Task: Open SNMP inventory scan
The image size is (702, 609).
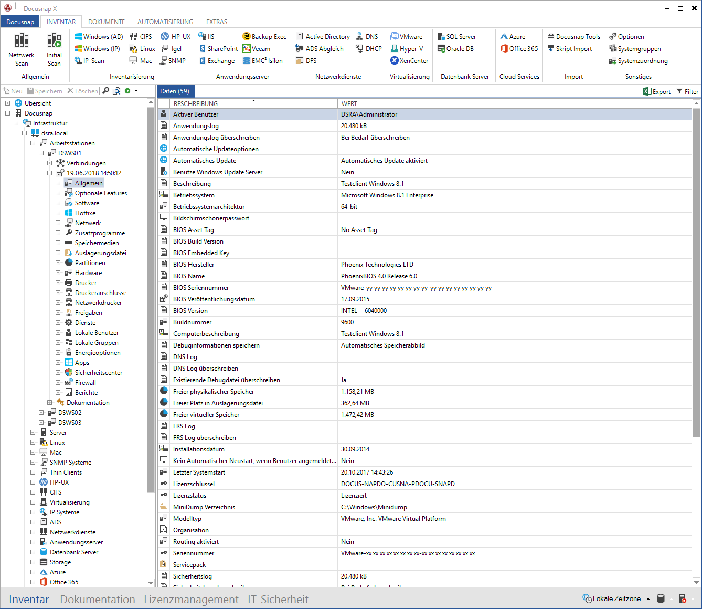Action: click(173, 60)
